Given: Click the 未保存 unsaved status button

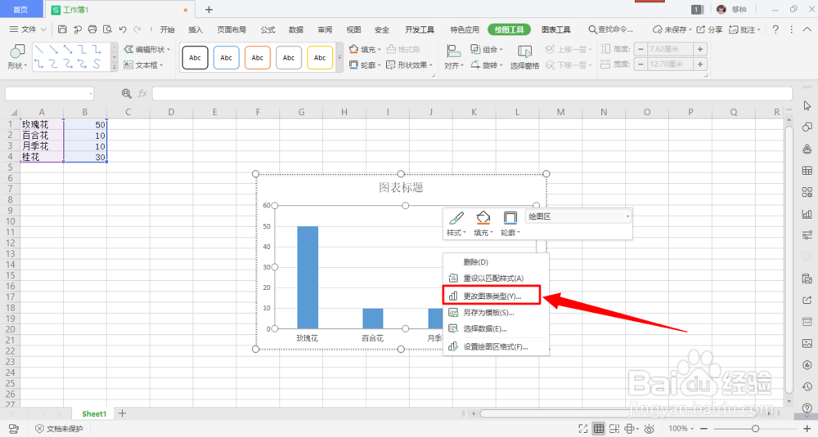Looking at the screenshot, I should (672, 29).
